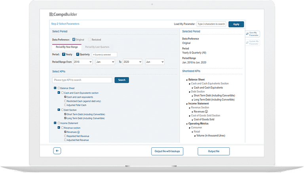Viewport: 304px width, 173px height.
Task: Collapse Cash and Cash Equivalents section node
Action: [x=59, y=93]
